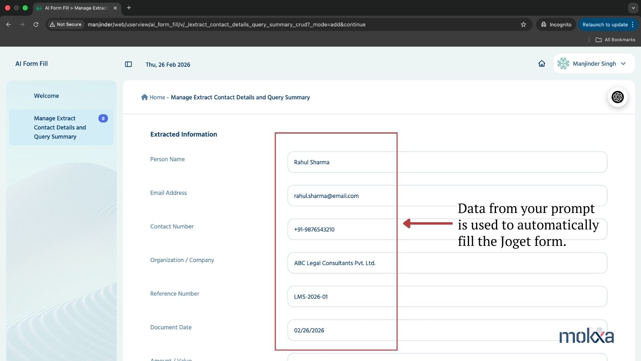Screen dimensions: 641x361
Task: Click the 'Thu, 26 Feb 2026' date text
Action: (x=168, y=65)
